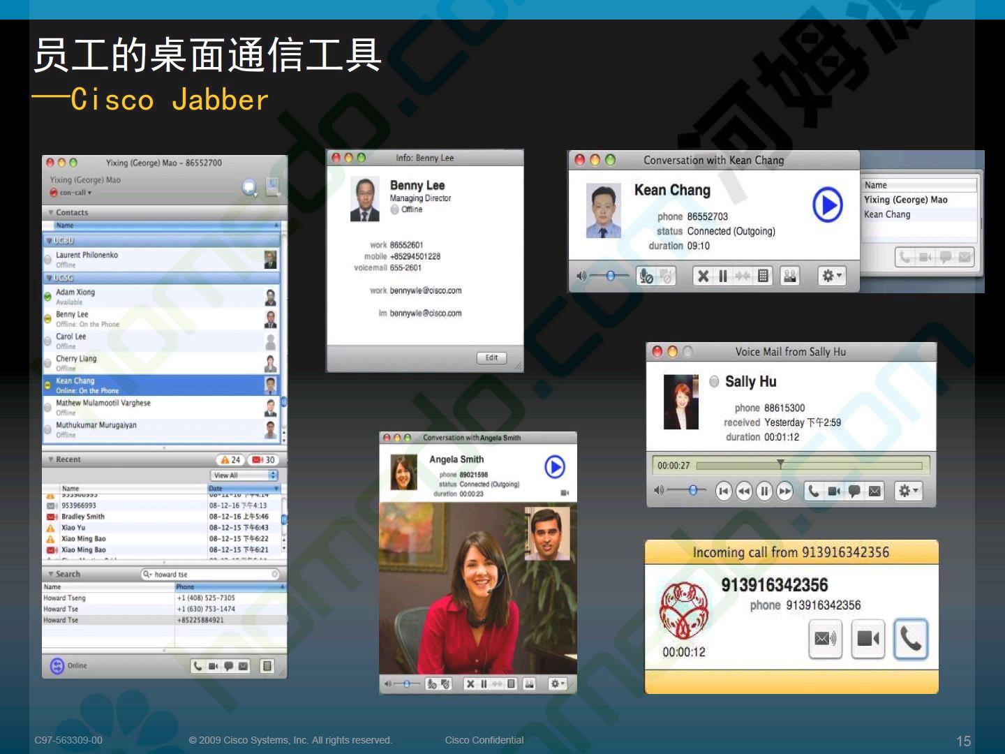
Task: Open the View All dropdown in Recent
Action: [245, 475]
